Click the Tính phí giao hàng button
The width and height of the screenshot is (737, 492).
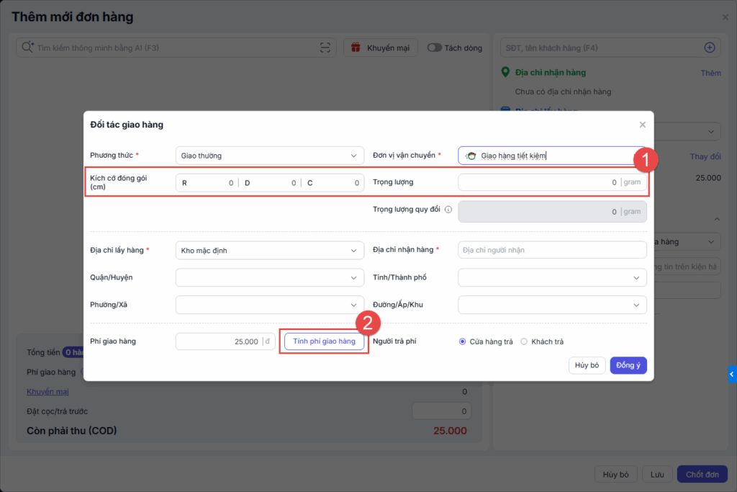[324, 341]
